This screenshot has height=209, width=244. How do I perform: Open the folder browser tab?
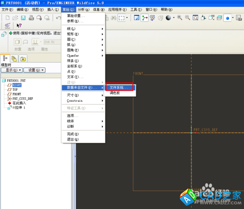14,59
